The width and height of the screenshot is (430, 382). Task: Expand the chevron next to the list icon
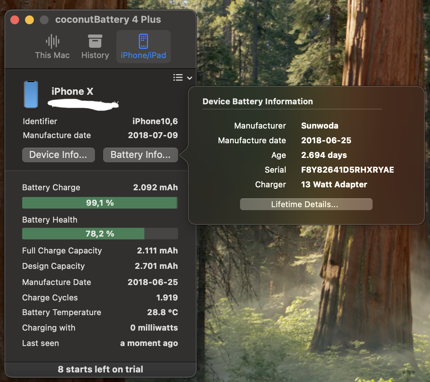190,78
